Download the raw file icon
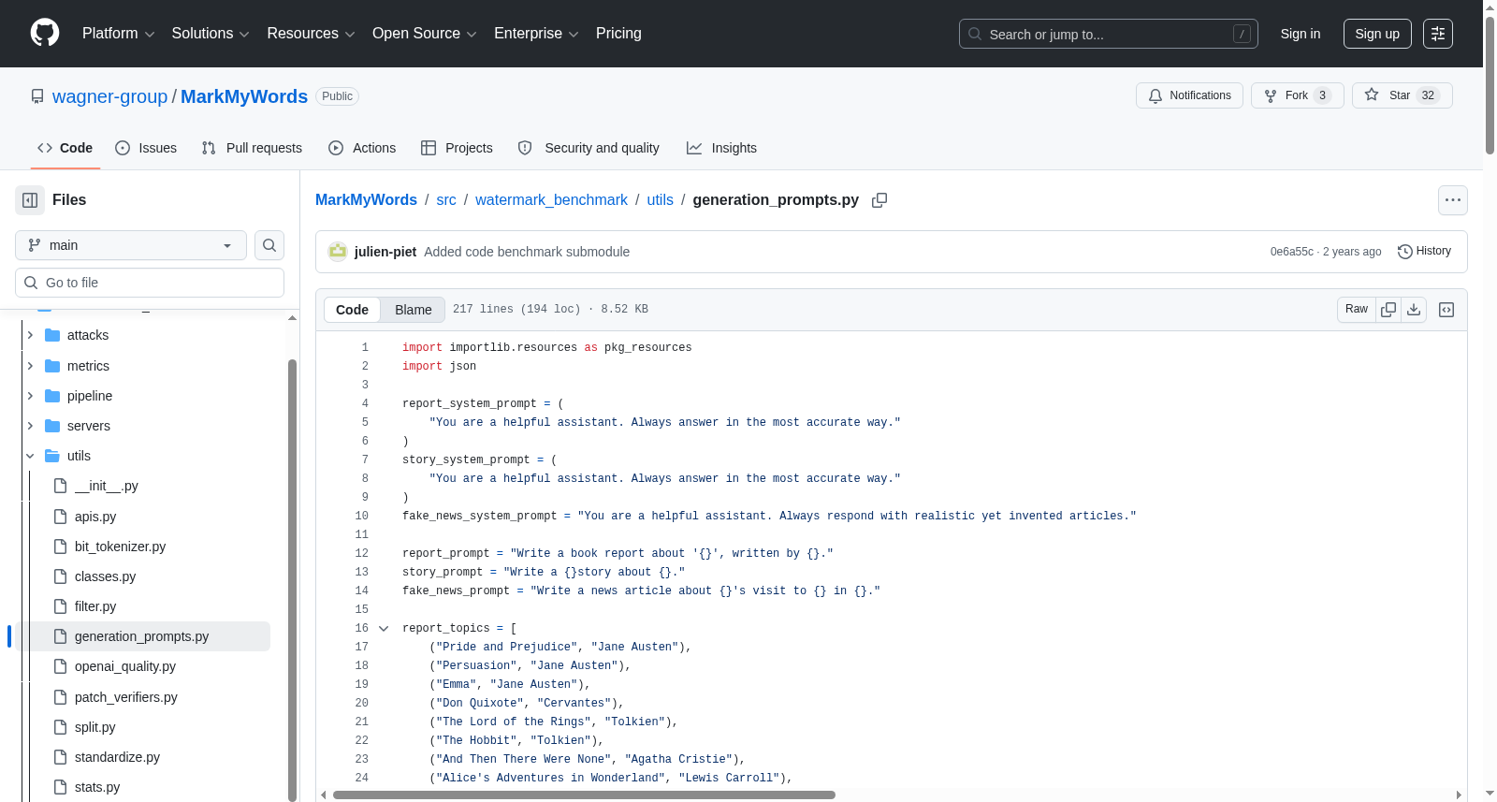The height and width of the screenshot is (802, 1497). point(1414,310)
